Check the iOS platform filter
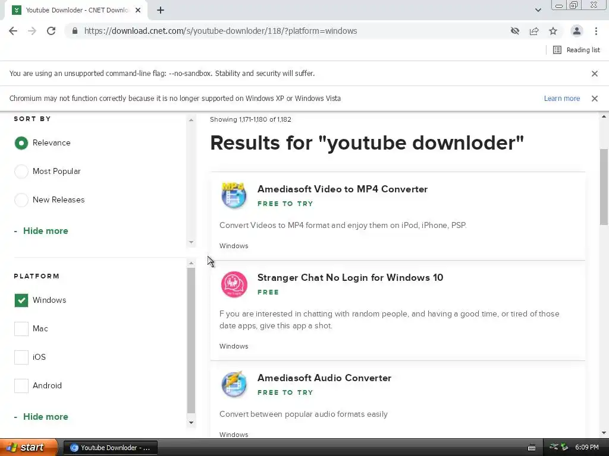The width and height of the screenshot is (609, 456). (21, 357)
